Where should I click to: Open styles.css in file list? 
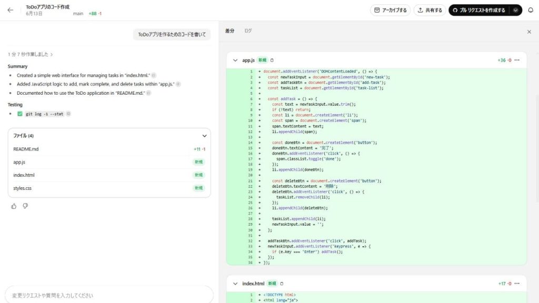coord(109,188)
